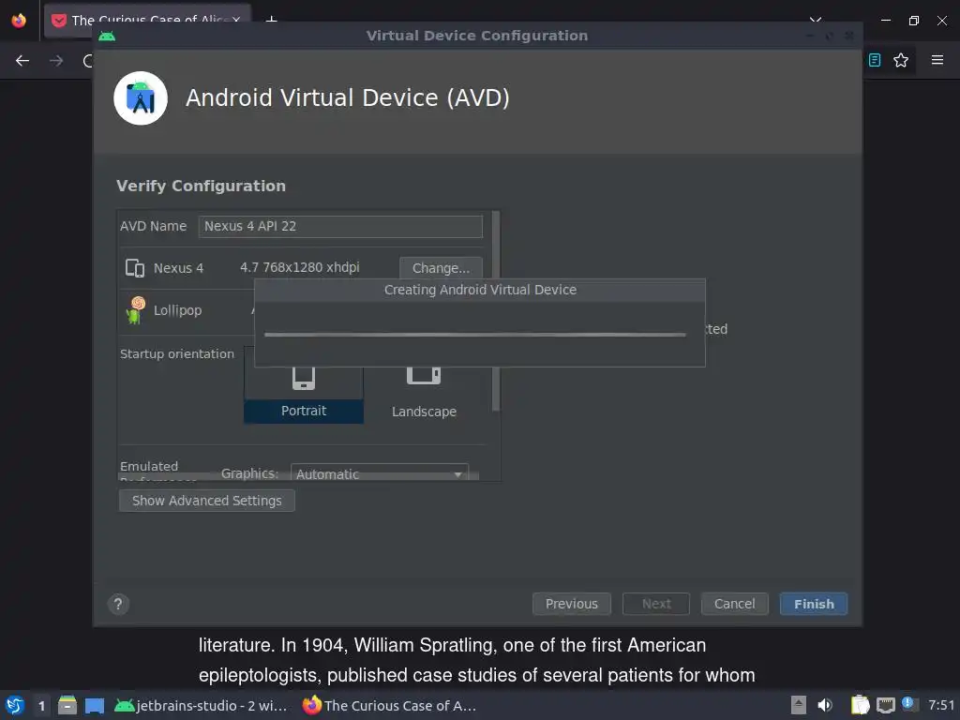Viewport: 960px width, 720px height.
Task: Select Landscape startup orientation
Action: point(424,392)
